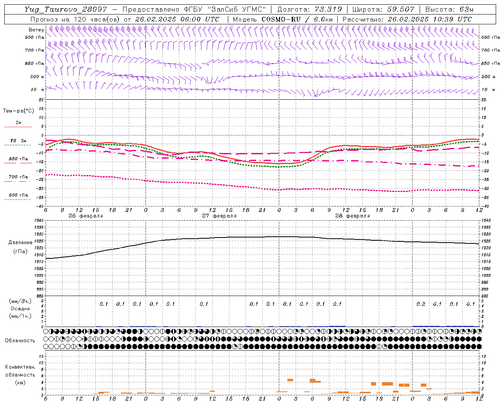The height and width of the screenshot is (402, 502).
Task: Click the 27 февраля date label
Action: (219, 216)
